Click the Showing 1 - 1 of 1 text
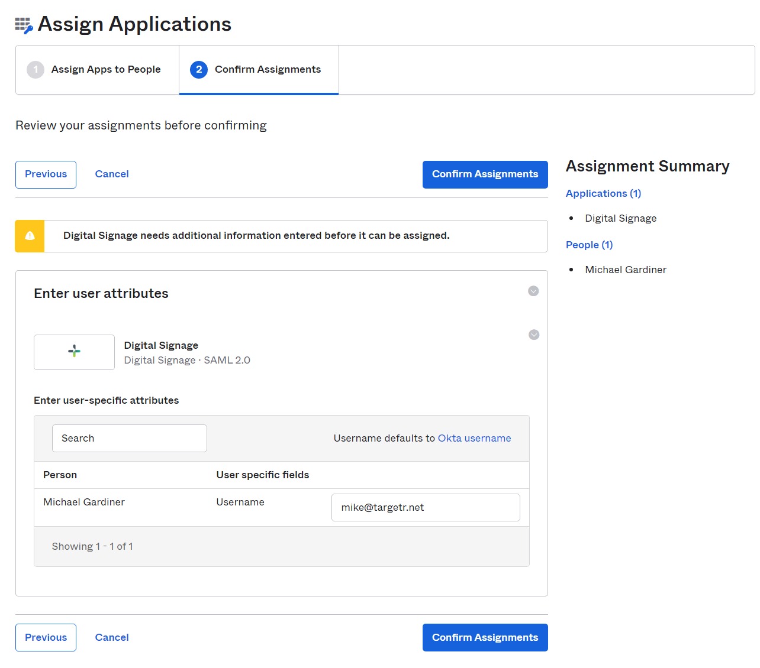The width and height of the screenshot is (760, 668). tap(92, 547)
